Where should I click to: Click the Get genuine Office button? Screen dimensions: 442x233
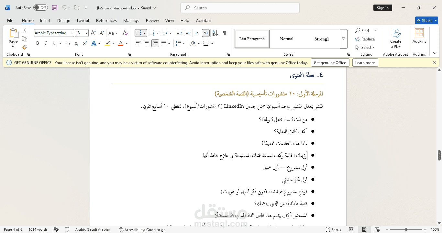[330, 63]
